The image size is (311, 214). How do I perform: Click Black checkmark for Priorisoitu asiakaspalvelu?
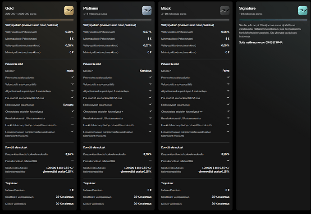click(228, 77)
